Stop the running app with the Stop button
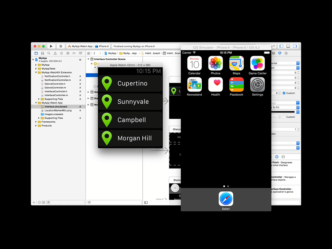The height and width of the screenshot is (249, 332). 61,46
